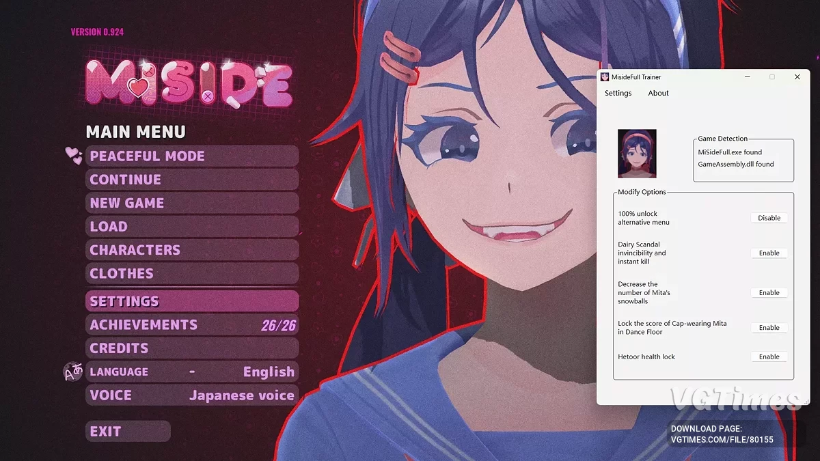Click Mita's portrait thumbnail in trainer
The width and height of the screenshot is (820, 461).
point(637,154)
